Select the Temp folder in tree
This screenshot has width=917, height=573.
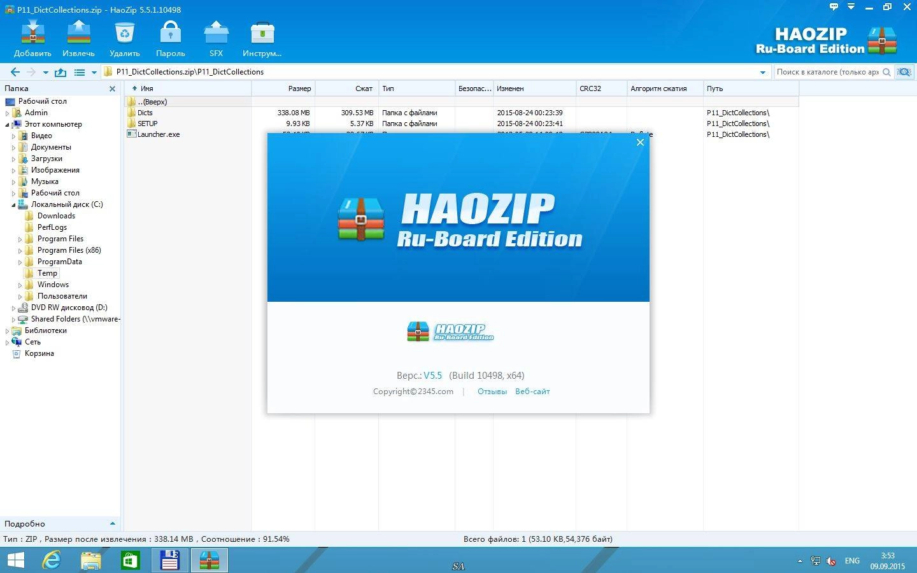tap(47, 273)
